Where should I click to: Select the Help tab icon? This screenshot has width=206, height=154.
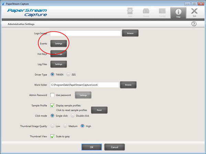[178, 13]
